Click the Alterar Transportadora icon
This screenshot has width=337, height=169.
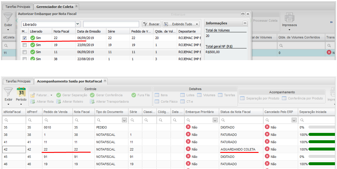point(92,102)
